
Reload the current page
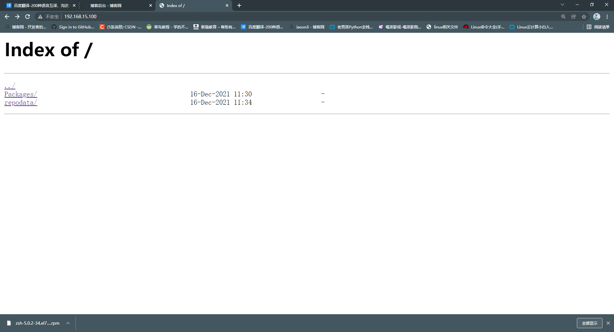point(28,17)
